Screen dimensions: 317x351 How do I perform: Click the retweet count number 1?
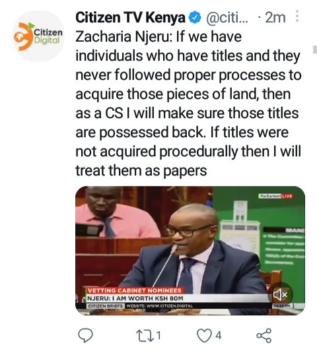pyautogui.click(x=158, y=335)
